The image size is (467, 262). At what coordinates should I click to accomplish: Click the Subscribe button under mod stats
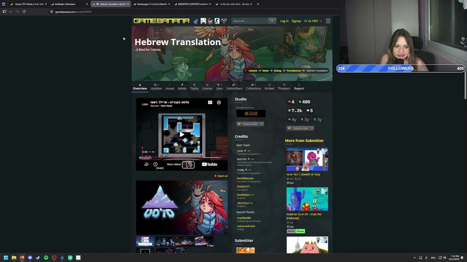coord(300,128)
